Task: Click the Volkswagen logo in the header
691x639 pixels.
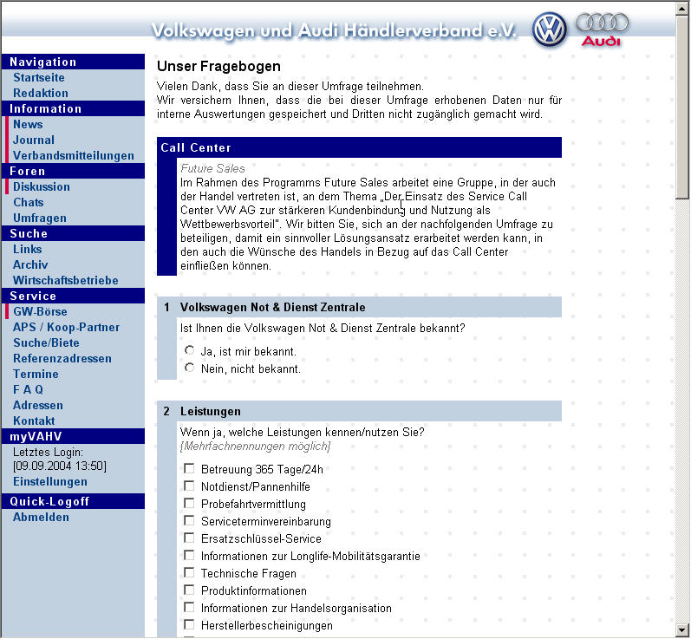Action: (549, 29)
